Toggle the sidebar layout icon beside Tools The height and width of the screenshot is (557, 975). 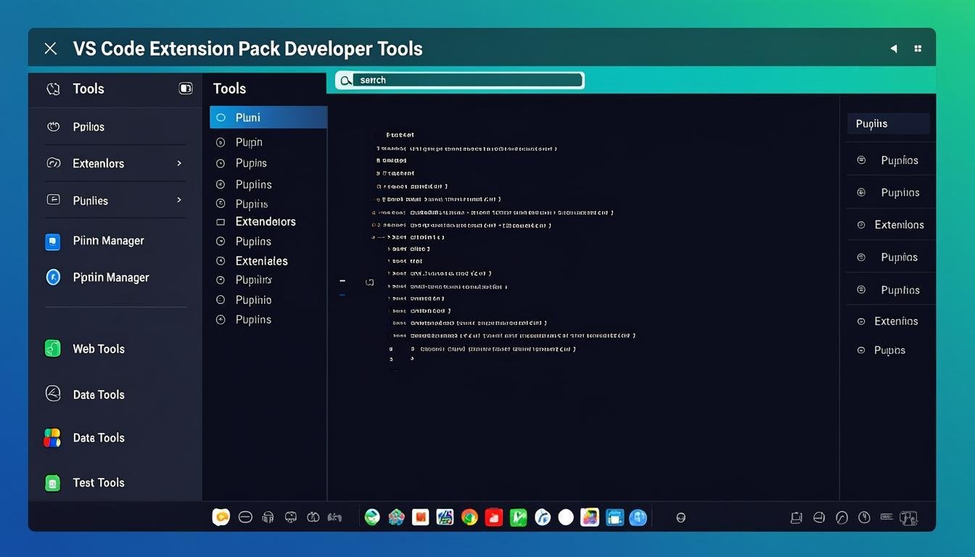click(186, 88)
